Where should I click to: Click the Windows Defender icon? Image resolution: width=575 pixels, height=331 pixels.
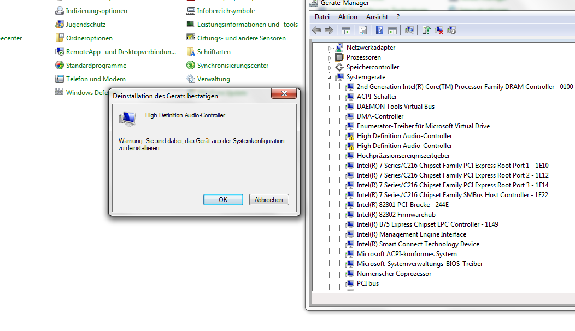[60, 92]
